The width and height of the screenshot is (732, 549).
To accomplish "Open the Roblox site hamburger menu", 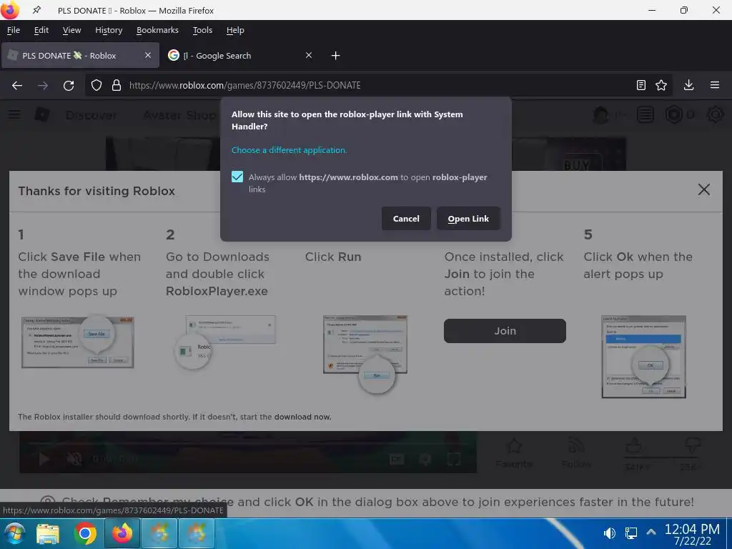I will (x=14, y=114).
